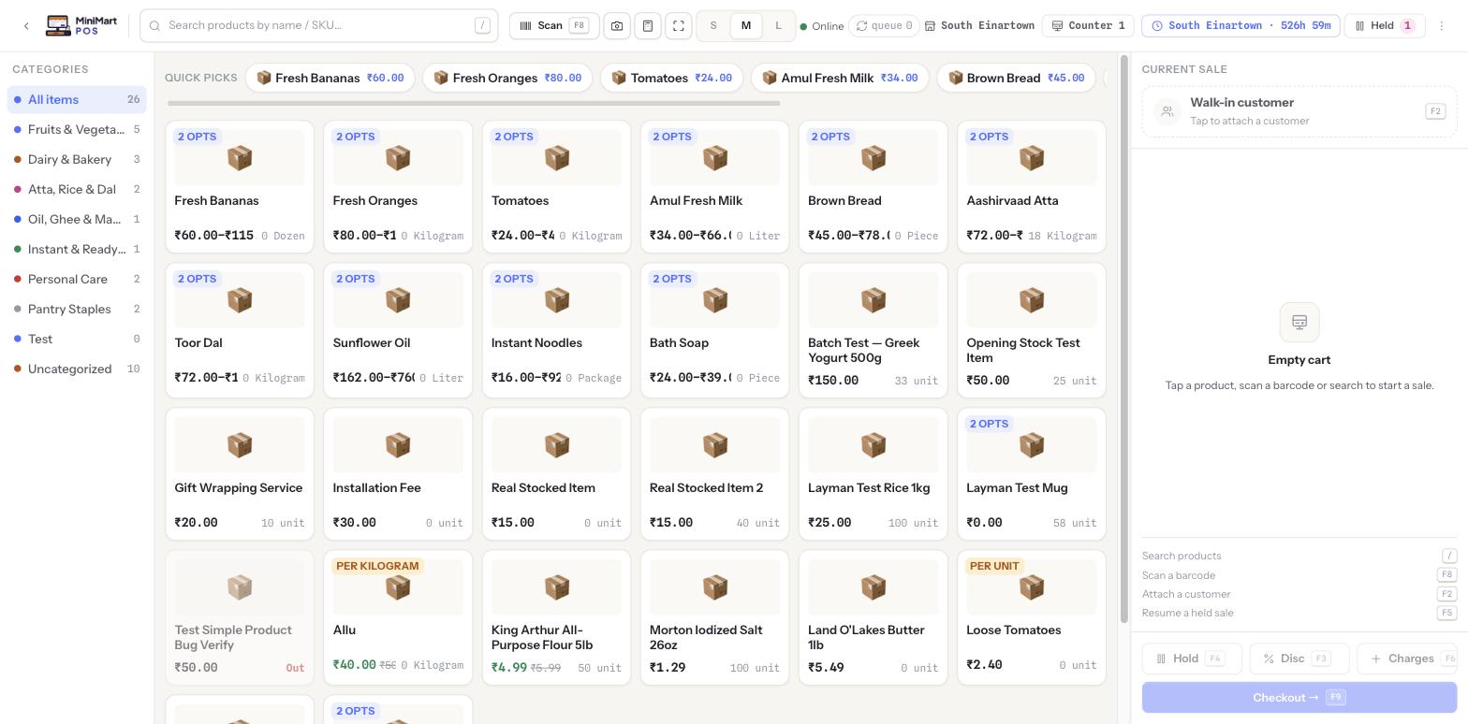Click walk-in customer avatar icon
The image size is (1468, 724).
pos(1167,112)
